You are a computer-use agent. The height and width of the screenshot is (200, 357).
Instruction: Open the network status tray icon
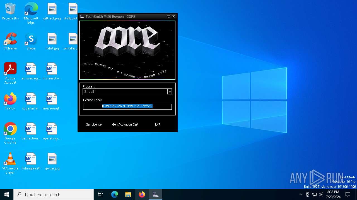tap(314, 194)
